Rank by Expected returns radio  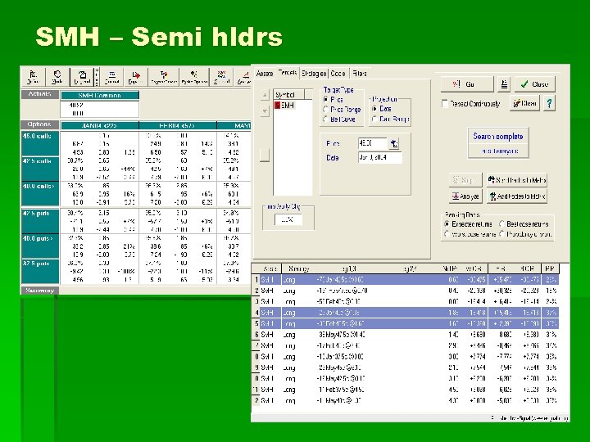447,224
